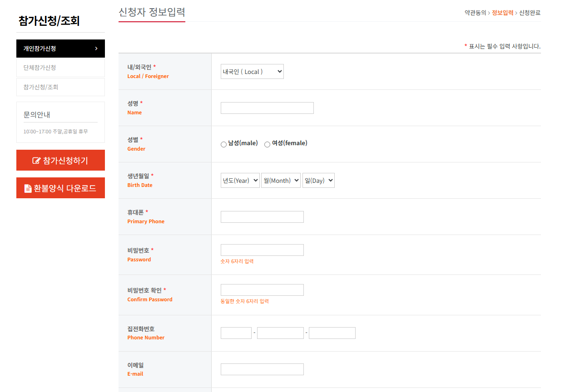Click the 성명 Name input field

[267, 108]
